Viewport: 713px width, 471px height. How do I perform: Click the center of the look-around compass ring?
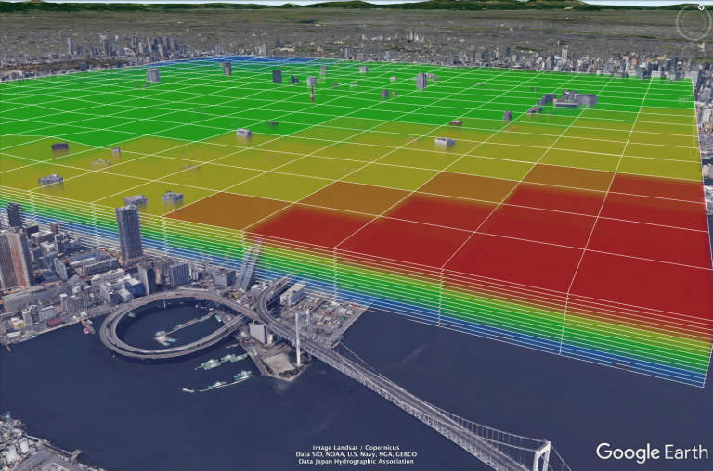pyautogui.click(x=694, y=23)
